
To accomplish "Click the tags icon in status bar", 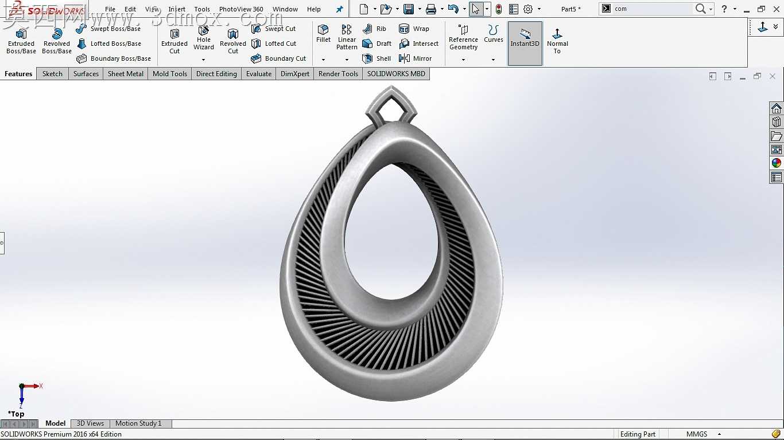I will coord(776,434).
